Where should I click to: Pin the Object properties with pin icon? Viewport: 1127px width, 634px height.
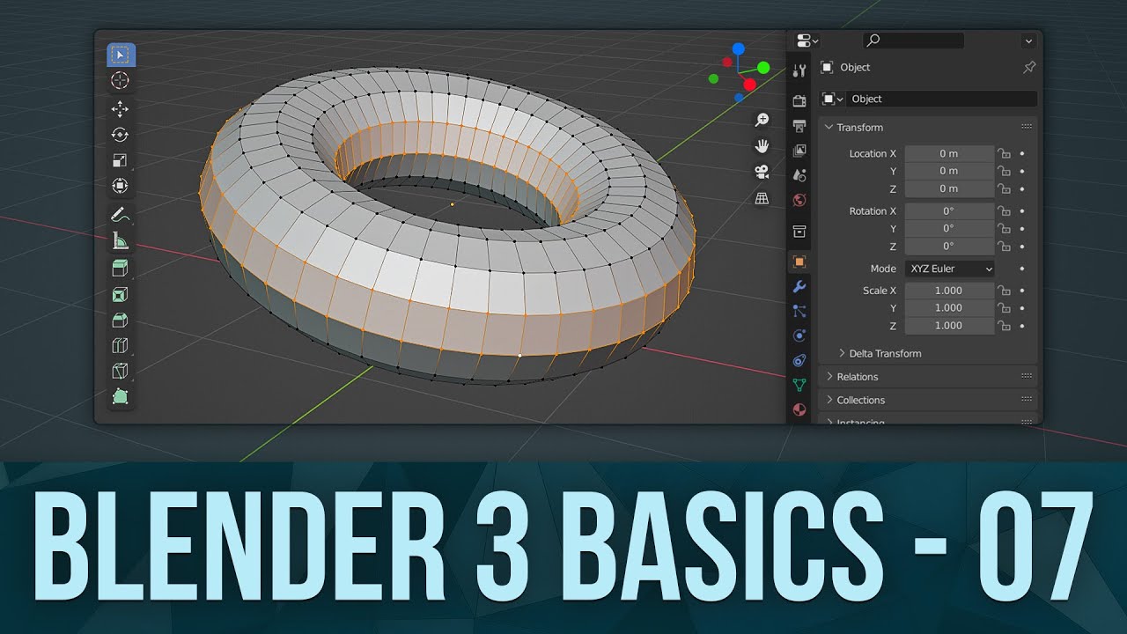1029,67
